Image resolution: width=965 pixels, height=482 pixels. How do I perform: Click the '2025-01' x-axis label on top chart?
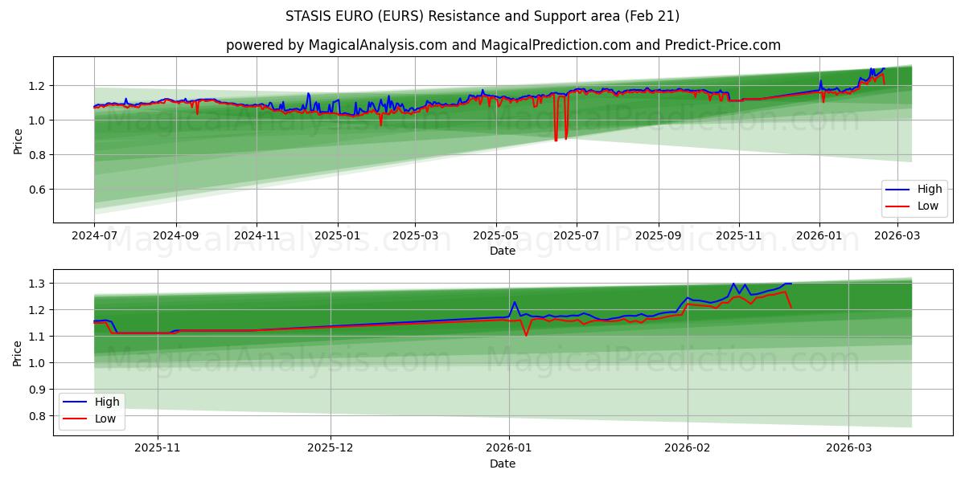(x=337, y=236)
